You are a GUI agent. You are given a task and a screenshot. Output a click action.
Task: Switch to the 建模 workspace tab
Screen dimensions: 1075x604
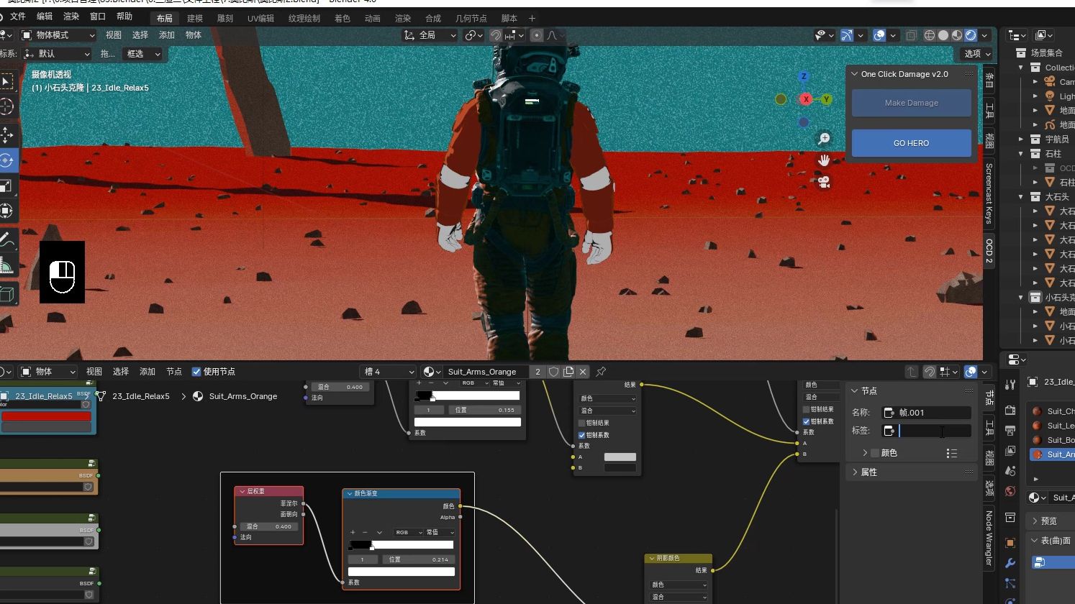[195, 19]
